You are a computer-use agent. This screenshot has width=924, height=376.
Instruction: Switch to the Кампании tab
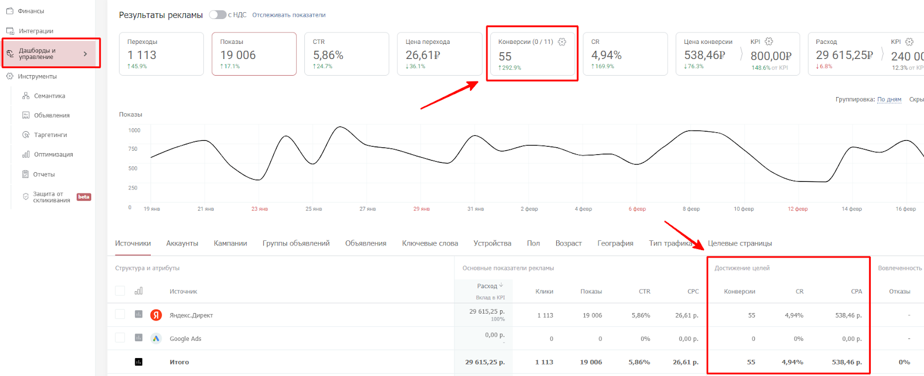point(230,243)
